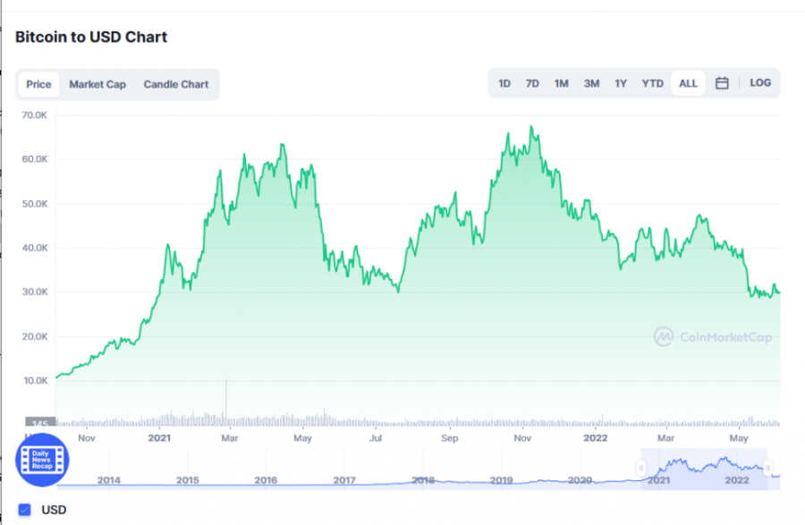Click the Daily News Recap icon
The image size is (805, 525).
click(43, 460)
